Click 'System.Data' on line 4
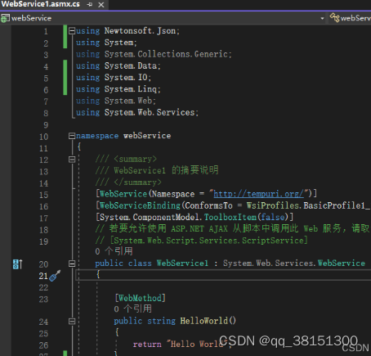Image resolution: width=371 pixels, height=356 pixels. point(131,65)
